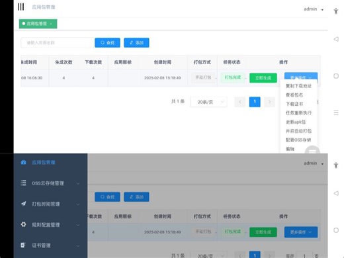Click the list icon beside OSS云存储管理
Viewport: 344px width, 258px height.
[x=23, y=183]
